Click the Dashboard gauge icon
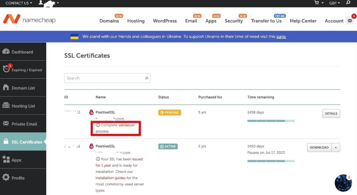 point(6,52)
